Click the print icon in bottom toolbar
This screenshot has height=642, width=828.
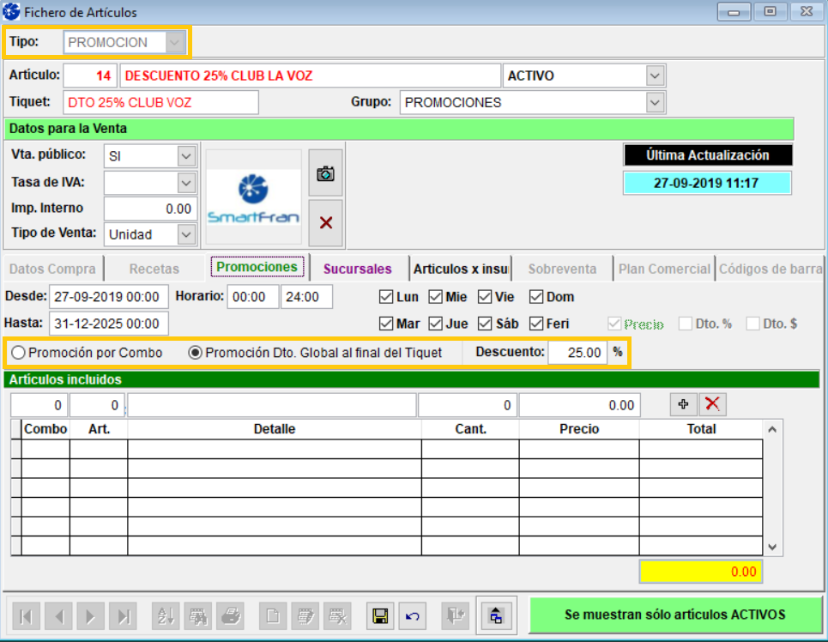tap(230, 615)
